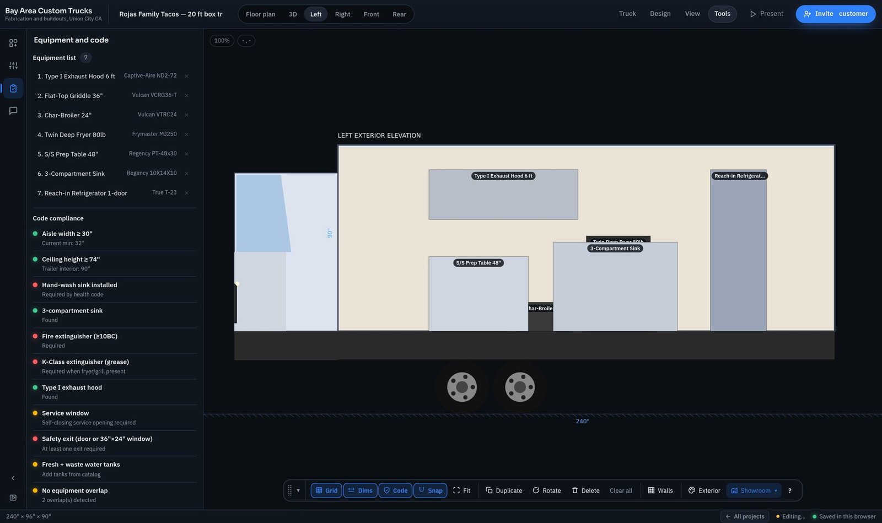Open the catalog icon in the left sidebar
This screenshot has width=882, height=523.
[x=13, y=43]
